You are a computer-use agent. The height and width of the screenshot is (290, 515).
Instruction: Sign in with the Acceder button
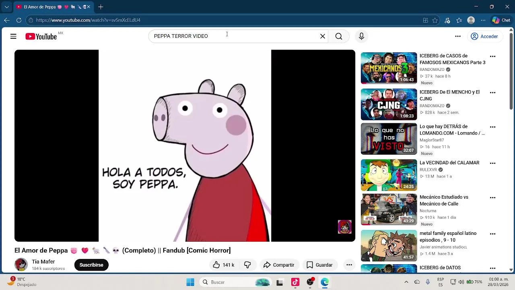click(x=484, y=36)
